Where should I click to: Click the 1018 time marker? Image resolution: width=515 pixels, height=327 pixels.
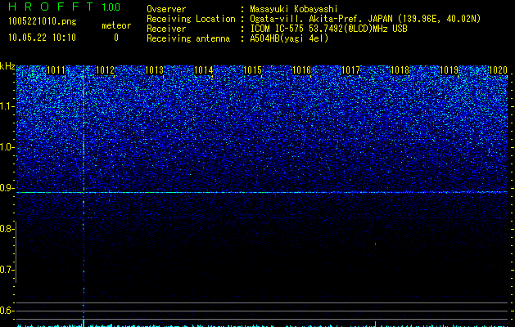pyautogui.click(x=400, y=70)
